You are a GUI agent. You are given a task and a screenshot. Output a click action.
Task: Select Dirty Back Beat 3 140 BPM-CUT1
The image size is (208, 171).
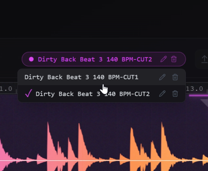coord(81,77)
